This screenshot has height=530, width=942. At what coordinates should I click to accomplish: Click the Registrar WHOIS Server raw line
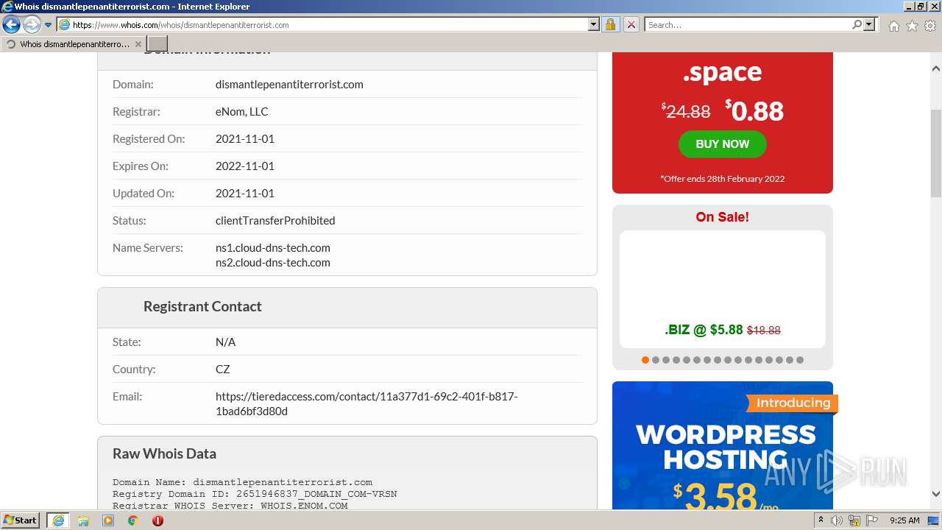coord(230,506)
